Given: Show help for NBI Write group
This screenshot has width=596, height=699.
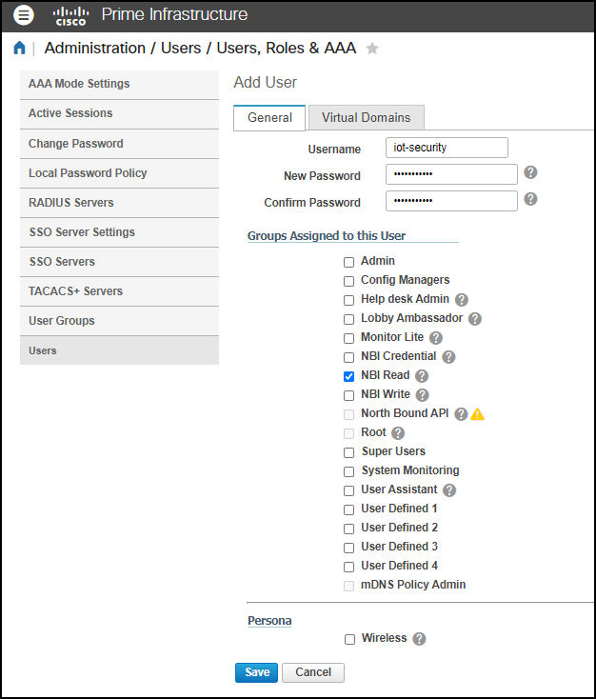Looking at the screenshot, I should click(x=422, y=395).
